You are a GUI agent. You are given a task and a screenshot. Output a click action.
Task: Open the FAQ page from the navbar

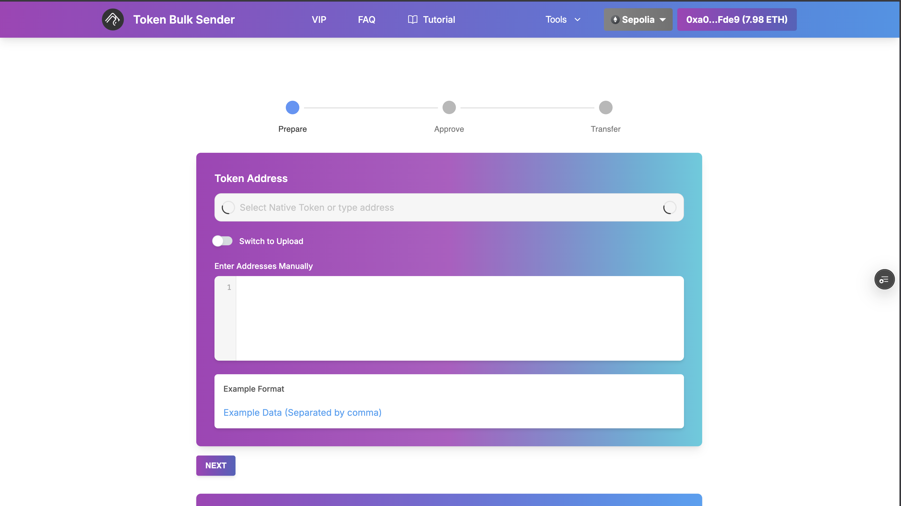click(366, 19)
